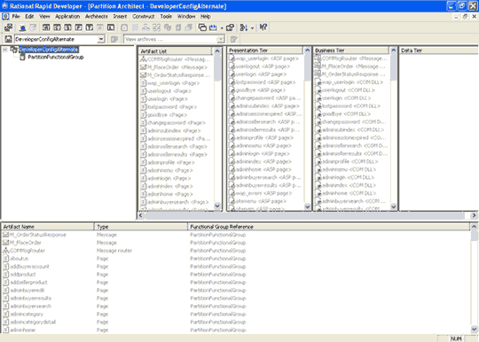Select 'adminmenu <COM DLL>' in Business Tier
This screenshot has width=479, height=342.
point(349,169)
